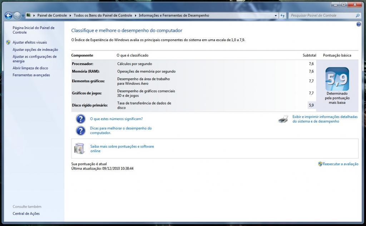The height and width of the screenshot is (226, 366).
Task: Click the Control Panel icon in address bar
Action: point(29,15)
